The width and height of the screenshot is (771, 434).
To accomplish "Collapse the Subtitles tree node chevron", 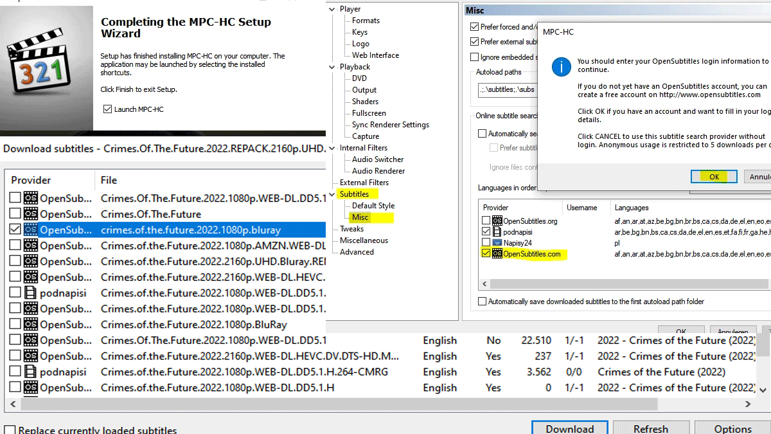I will pos(332,194).
